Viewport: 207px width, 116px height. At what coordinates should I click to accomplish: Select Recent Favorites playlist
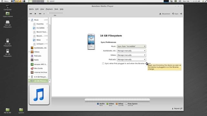coord(40,32)
